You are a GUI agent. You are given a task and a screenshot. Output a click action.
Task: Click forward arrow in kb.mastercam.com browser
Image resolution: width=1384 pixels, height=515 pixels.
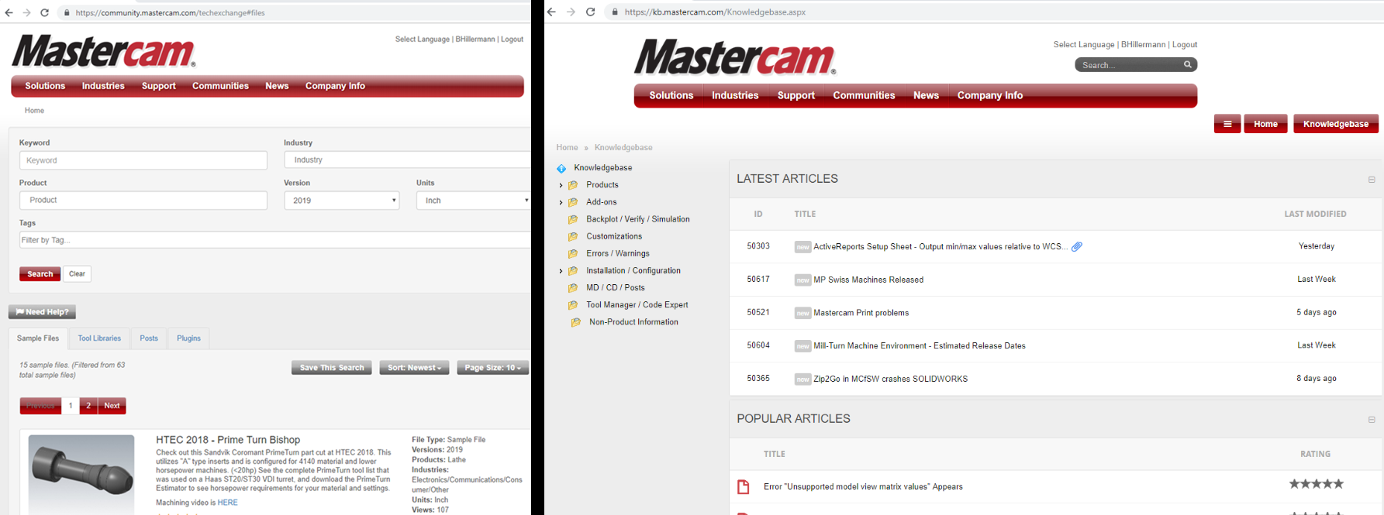coord(571,12)
